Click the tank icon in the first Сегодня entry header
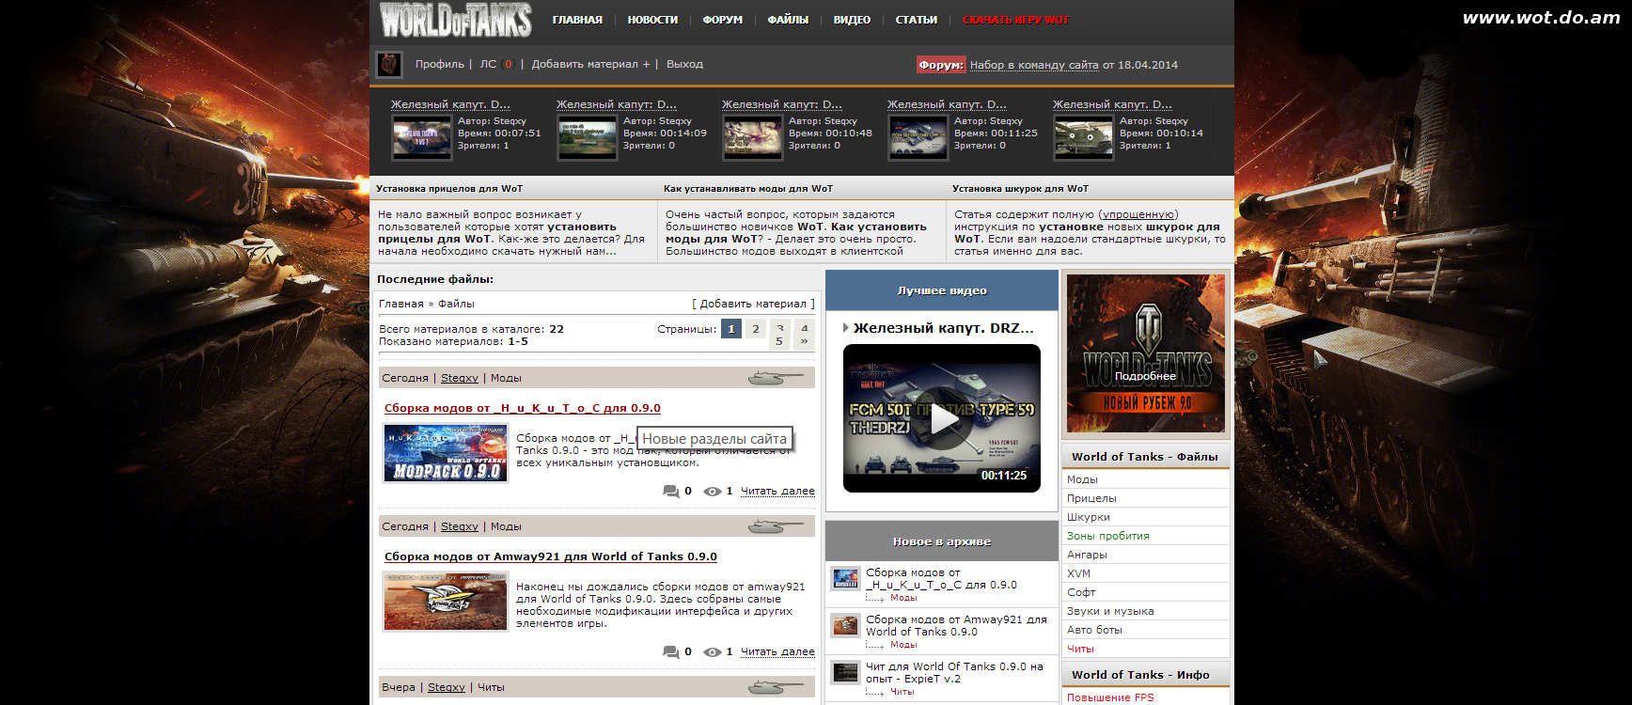The height and width of the screenshot is (705, 1632). [x=776, y=378]
